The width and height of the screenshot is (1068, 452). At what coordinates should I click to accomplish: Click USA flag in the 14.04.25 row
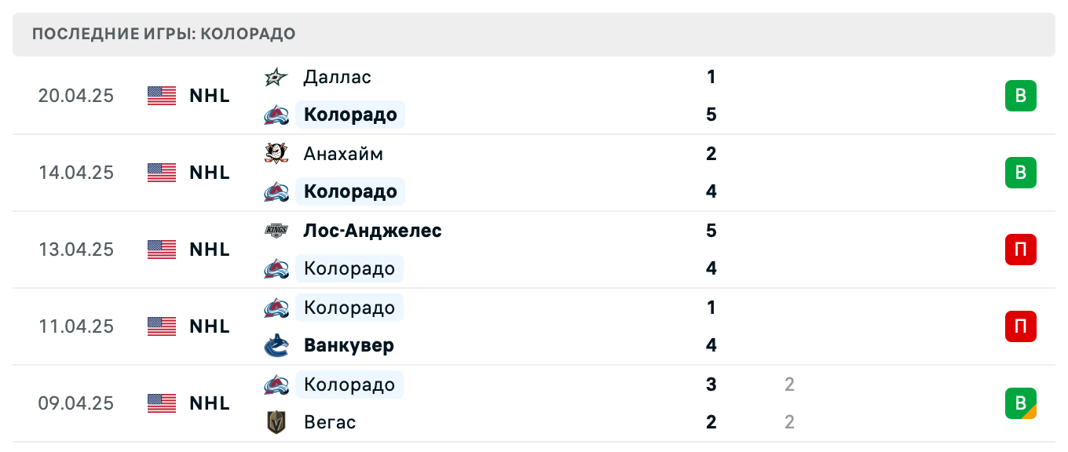[162, 173]
